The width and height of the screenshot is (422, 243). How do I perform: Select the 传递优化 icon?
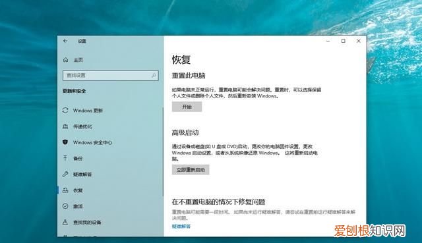click(x=65, y=126)
